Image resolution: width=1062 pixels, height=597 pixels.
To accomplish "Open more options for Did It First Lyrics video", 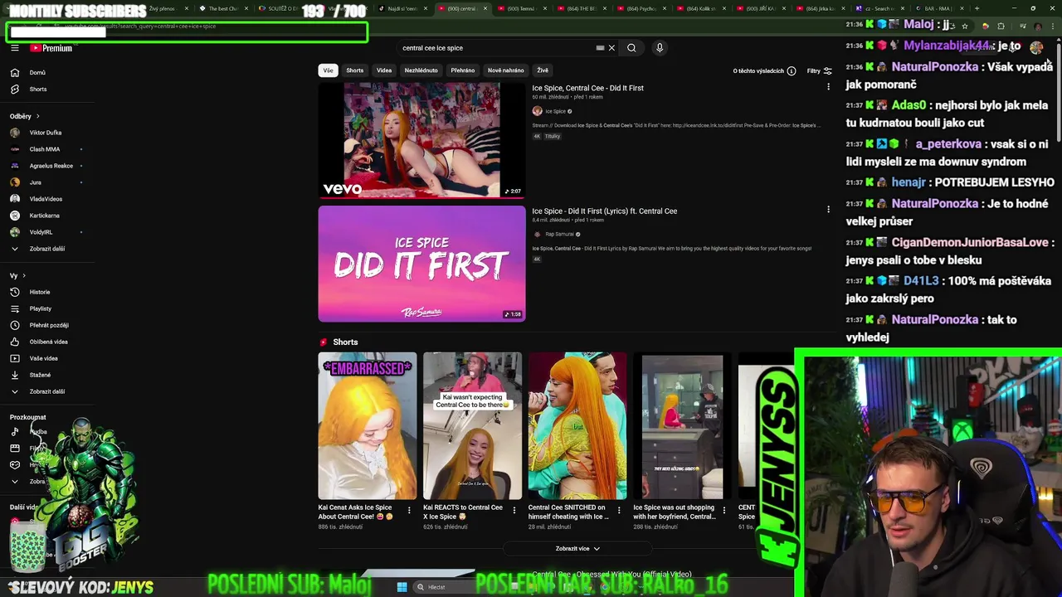I will coord(828,210).
